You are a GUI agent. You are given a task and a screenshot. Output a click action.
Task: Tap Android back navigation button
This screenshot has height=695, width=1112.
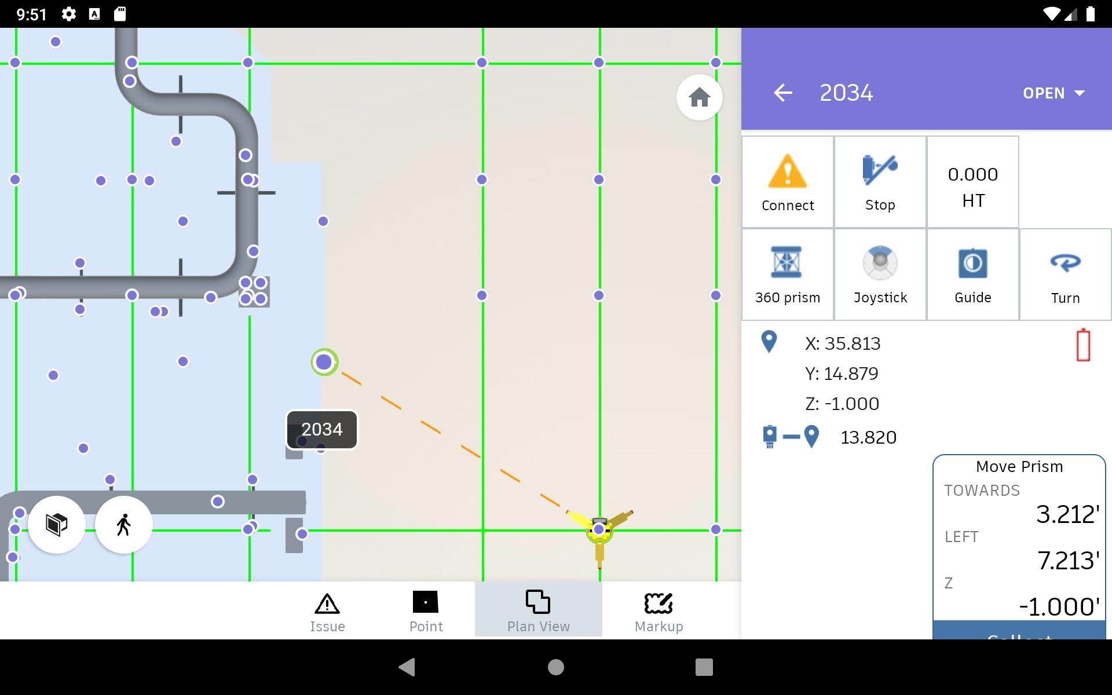pos(407,667)
